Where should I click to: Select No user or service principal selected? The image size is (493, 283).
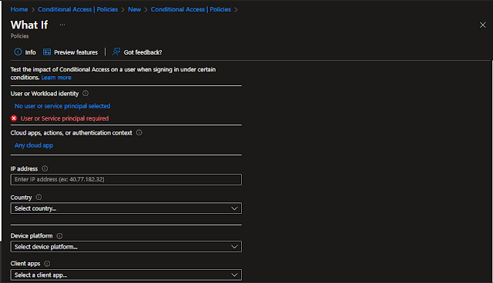(62, 106)
